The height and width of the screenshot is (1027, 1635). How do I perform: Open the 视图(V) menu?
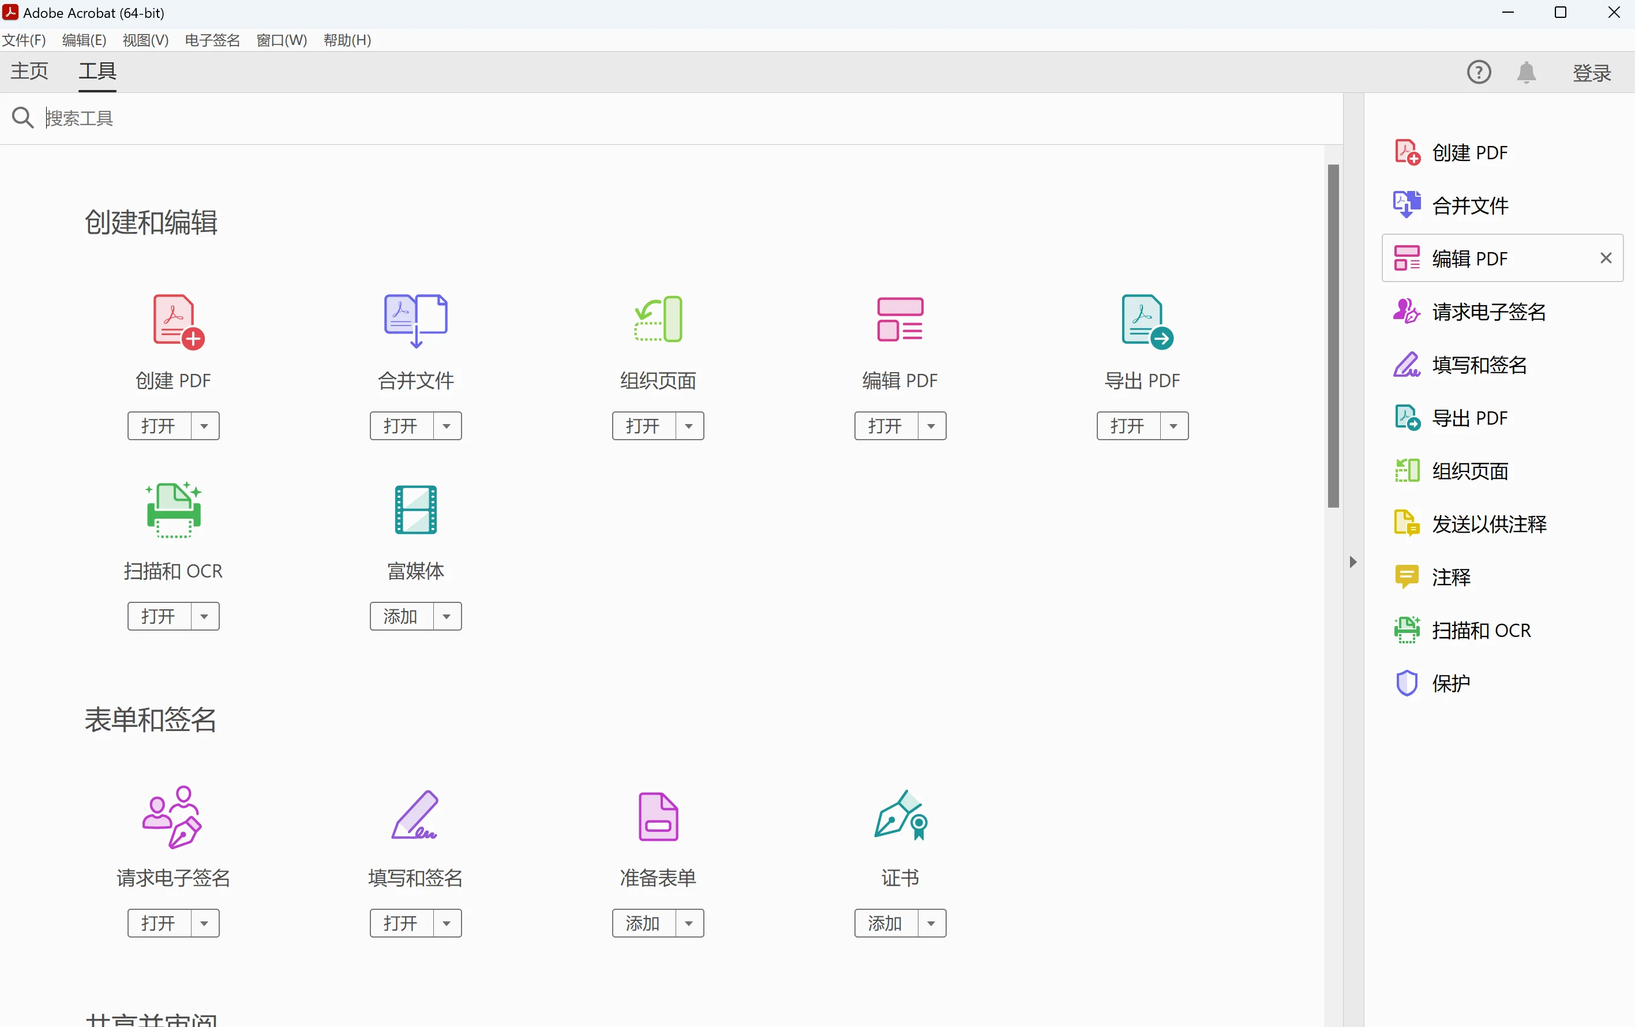click(145, 40)
